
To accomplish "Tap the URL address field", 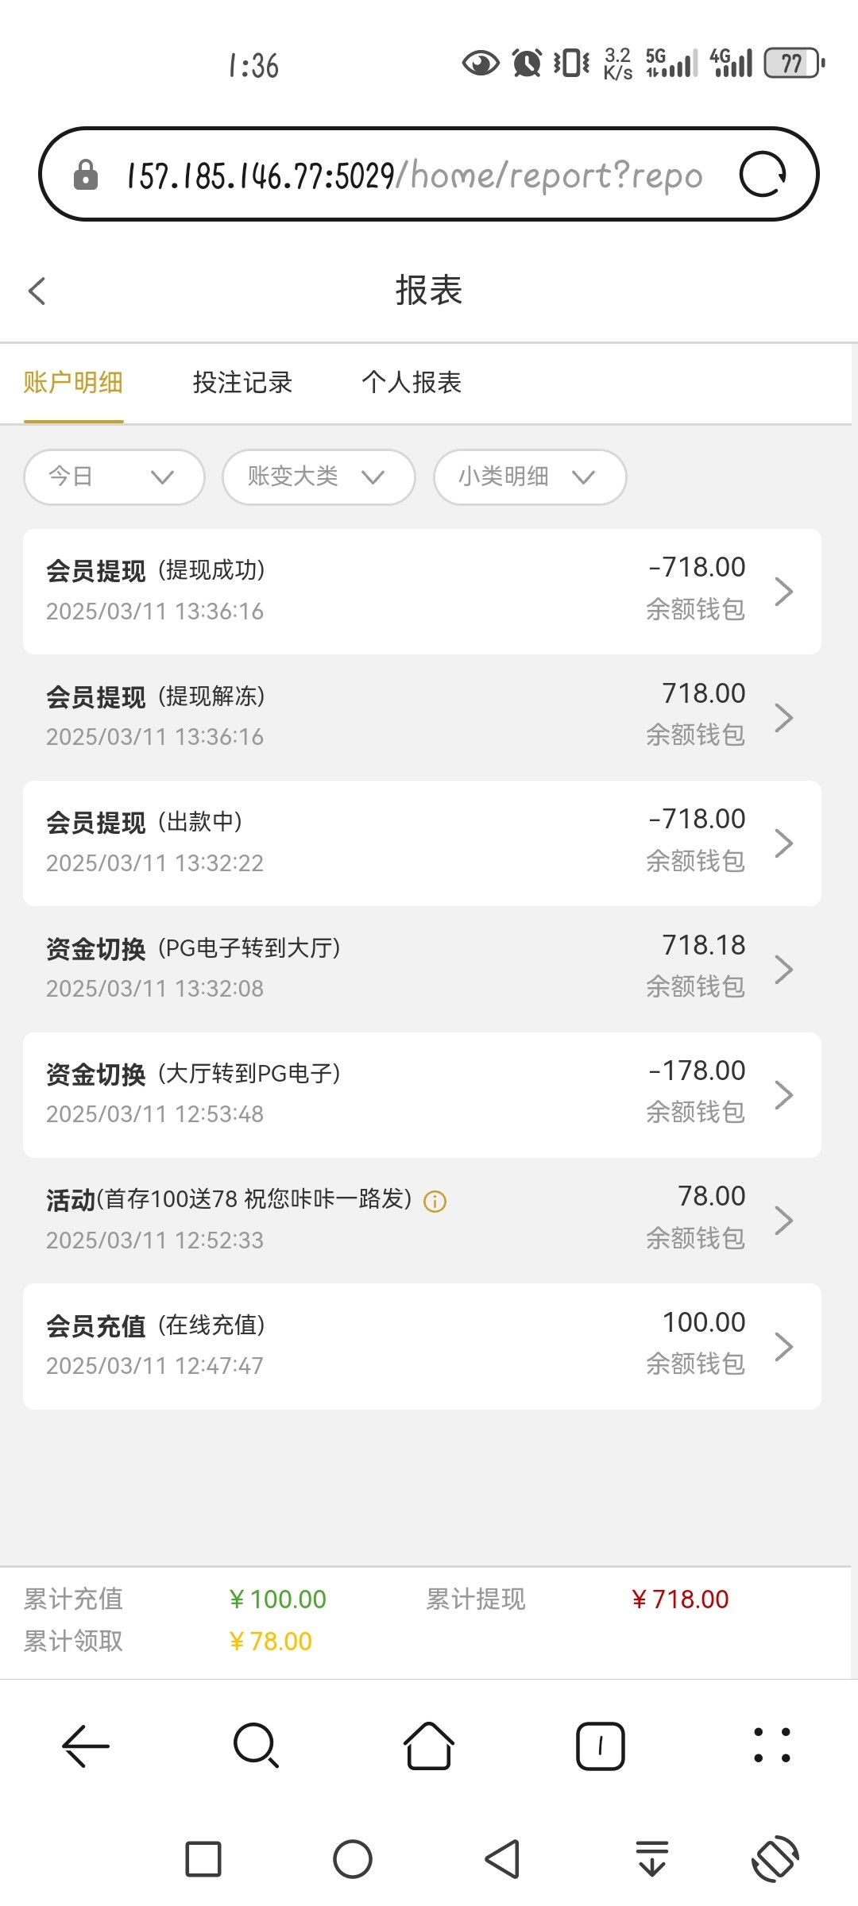I will 413,175.
